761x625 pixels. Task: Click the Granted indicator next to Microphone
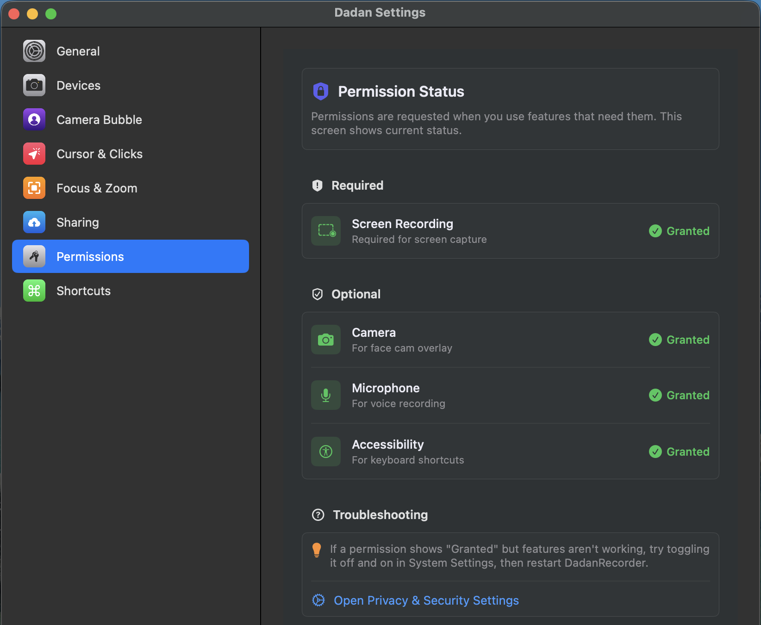click(679, 395)
